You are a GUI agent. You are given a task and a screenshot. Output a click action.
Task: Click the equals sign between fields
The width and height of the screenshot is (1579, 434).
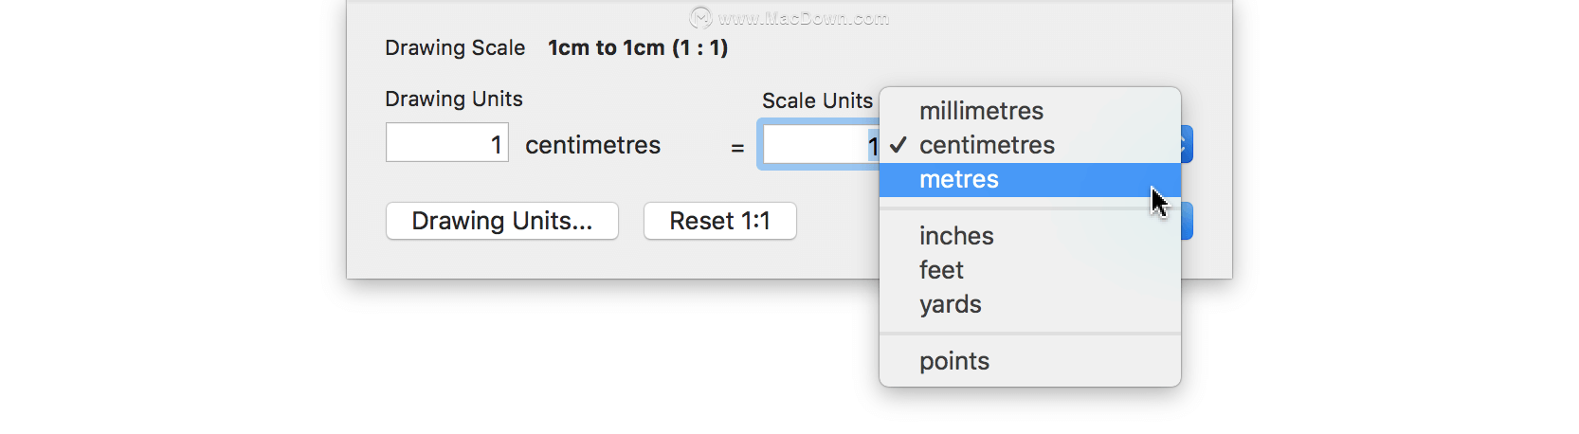pyautogui.click(x=737, y=148)
